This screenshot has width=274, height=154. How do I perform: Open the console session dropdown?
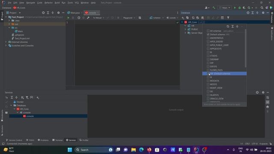(x=172, y=18)
